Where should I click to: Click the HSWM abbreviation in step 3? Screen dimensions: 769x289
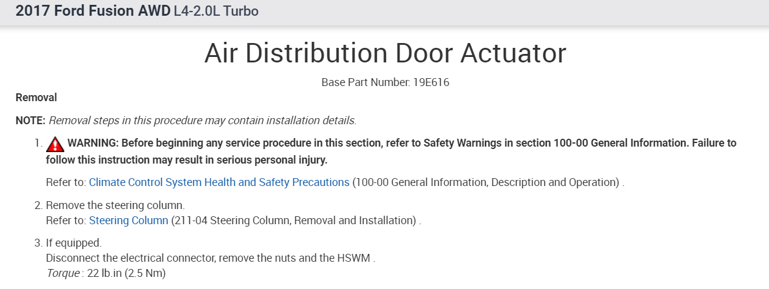coord(353,258)
